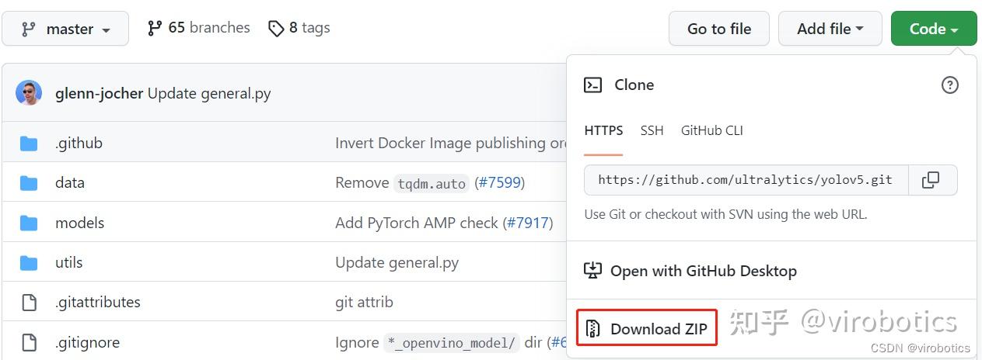Click the help question mark icon
982x360 pixels.
coord(949,85)
